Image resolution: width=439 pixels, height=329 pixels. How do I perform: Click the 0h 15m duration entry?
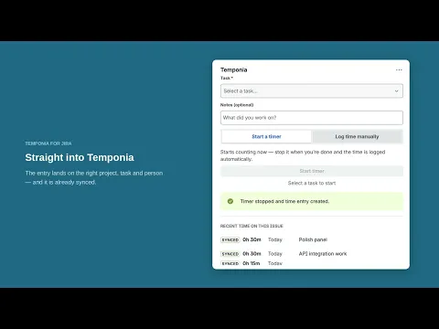pos(252,263)
